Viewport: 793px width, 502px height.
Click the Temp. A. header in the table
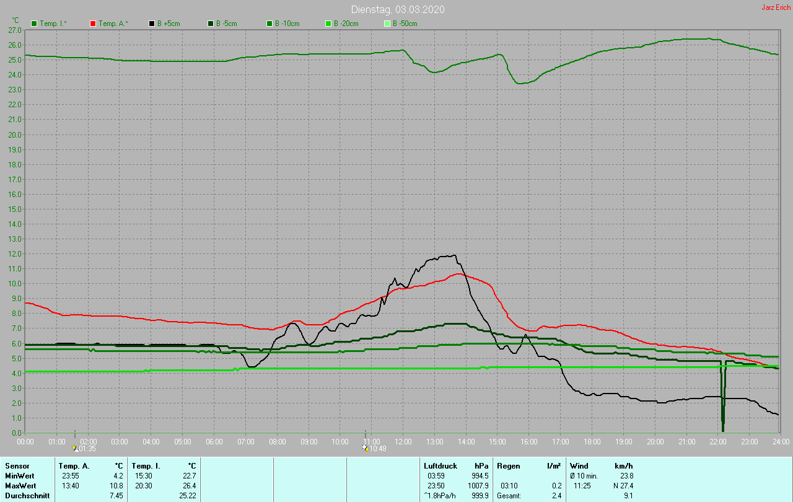click(74, 465)
